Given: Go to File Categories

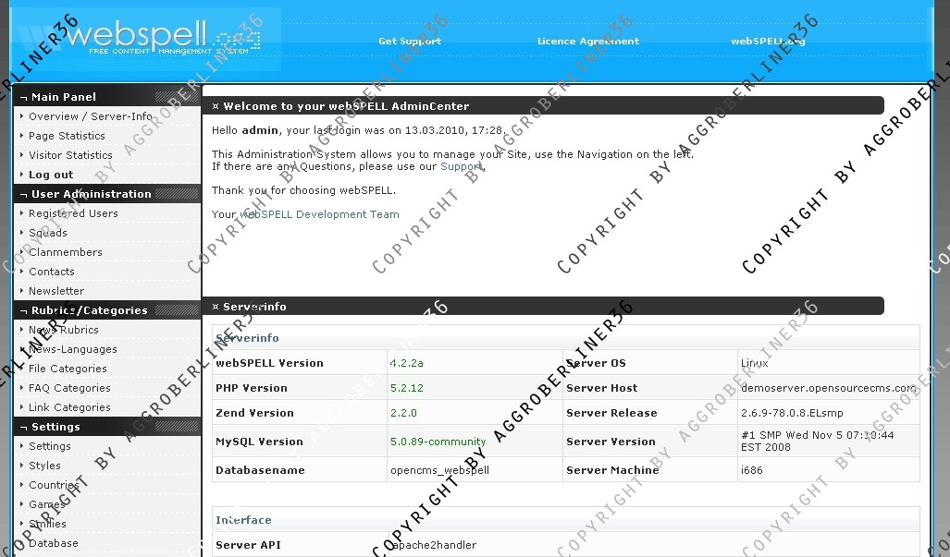Looking at the screenshot, I should pyautogui.click(x=68, y=369).
